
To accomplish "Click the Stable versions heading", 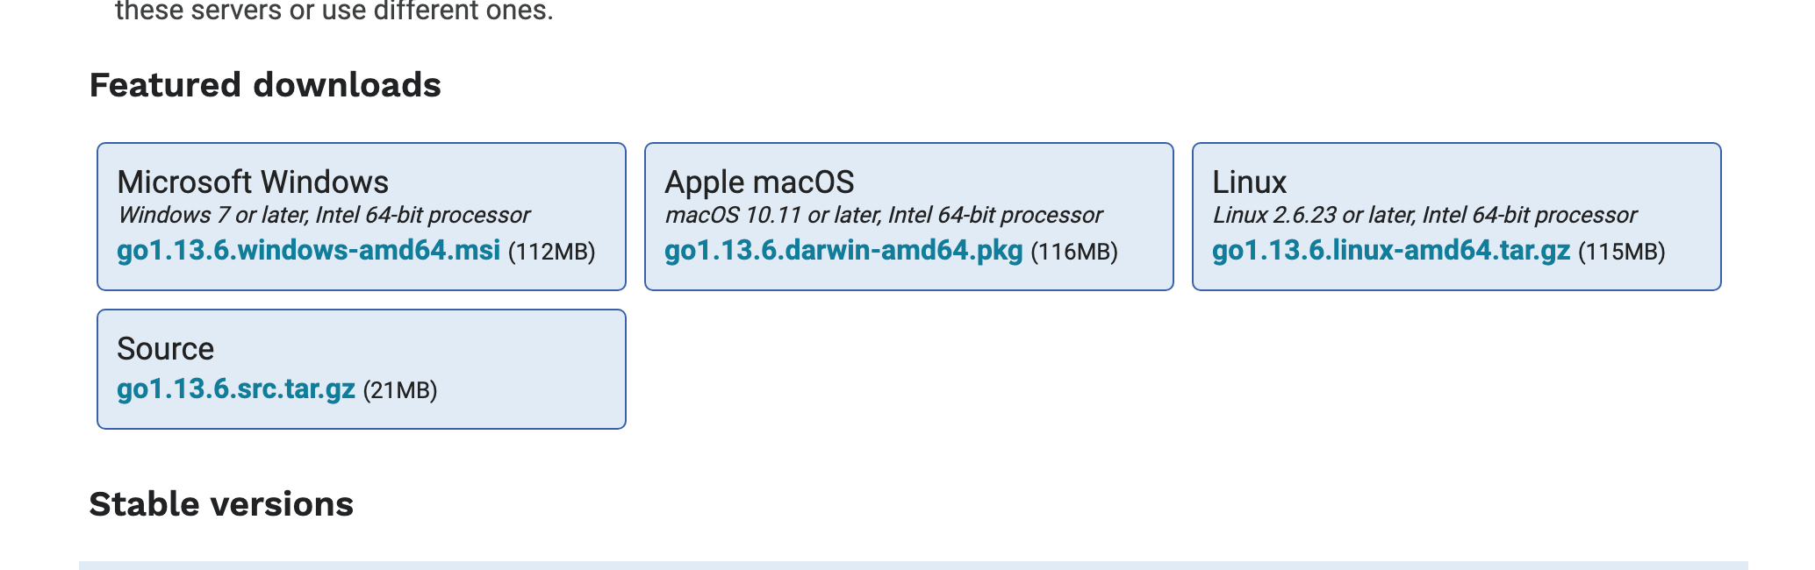I will [x=221, y=503].
